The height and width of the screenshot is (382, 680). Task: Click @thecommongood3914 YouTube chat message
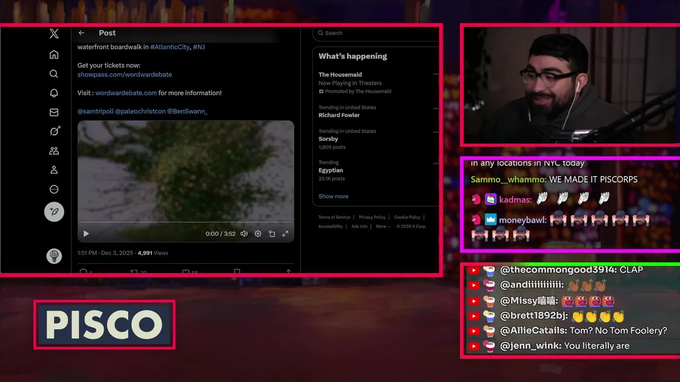[572, 270]
